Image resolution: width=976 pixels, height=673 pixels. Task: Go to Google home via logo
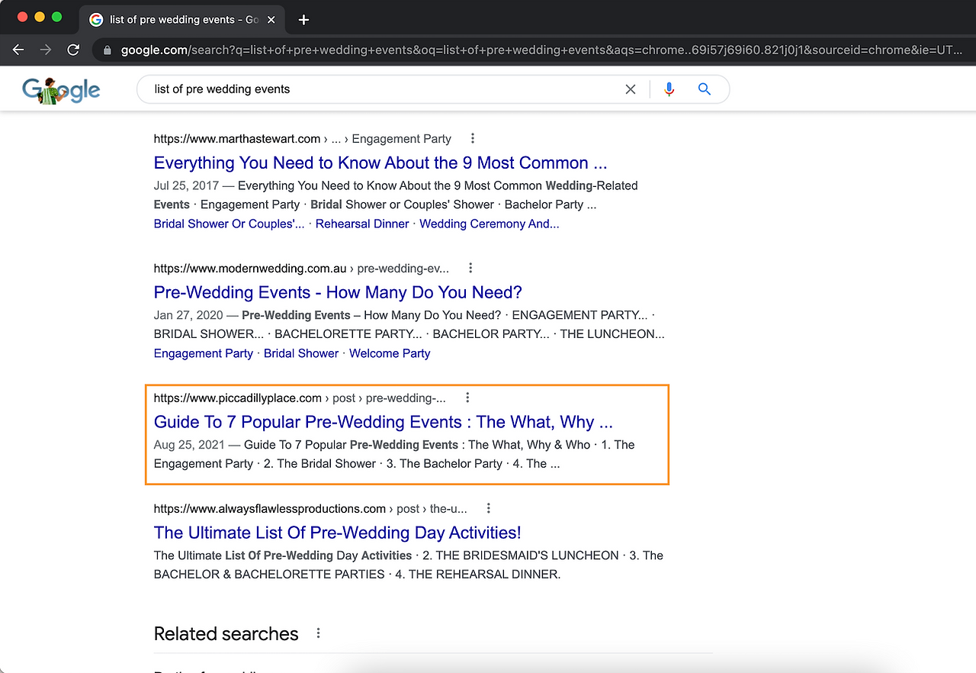pyautogui.click(x=61, y=89)
